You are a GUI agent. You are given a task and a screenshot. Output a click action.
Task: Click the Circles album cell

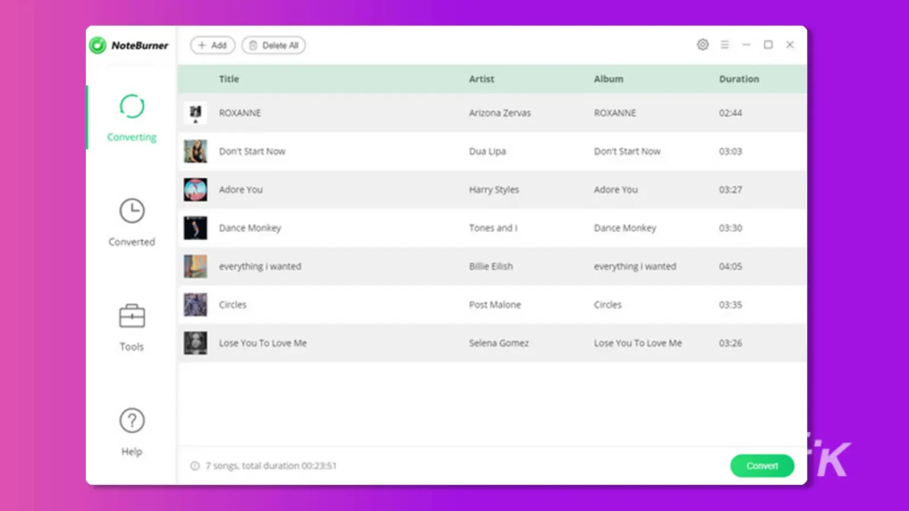point(608,304)
